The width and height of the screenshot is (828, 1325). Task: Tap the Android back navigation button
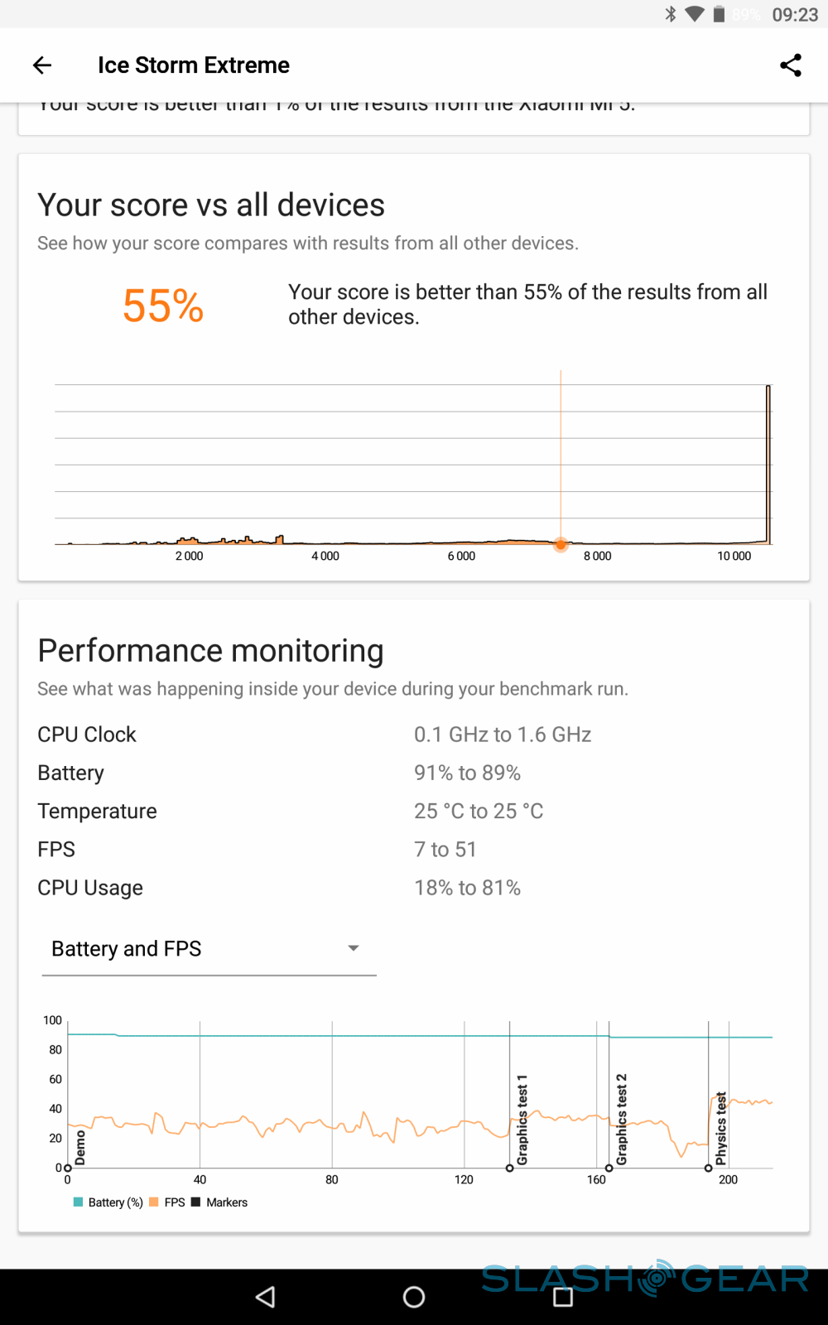point(266,1297)
